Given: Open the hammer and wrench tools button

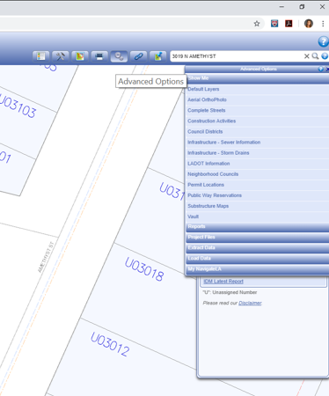Looking at the screenshot, I should click(61, 56).
